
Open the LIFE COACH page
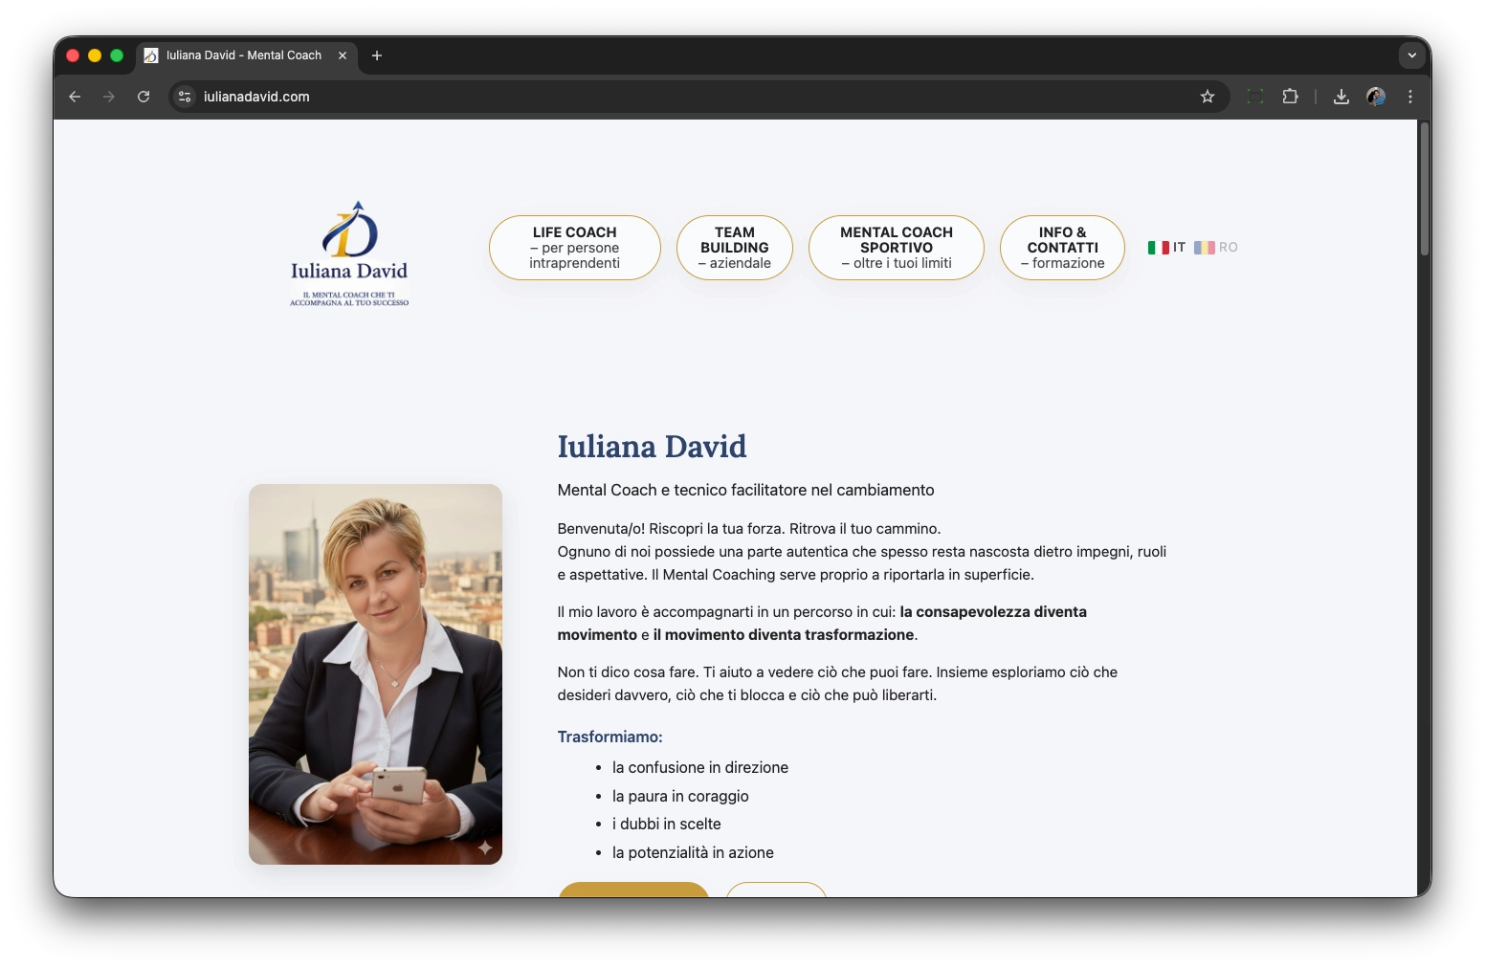tap(574, 247)
